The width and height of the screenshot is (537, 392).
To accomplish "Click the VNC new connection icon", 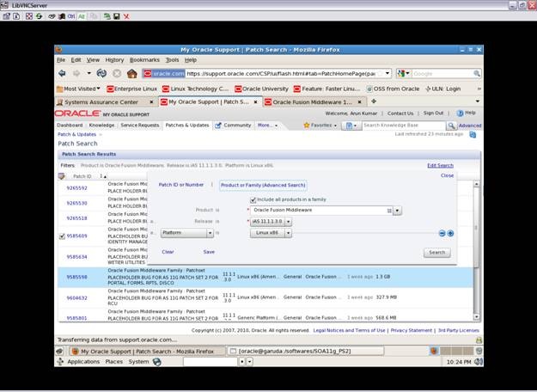I will coord(107,16).
